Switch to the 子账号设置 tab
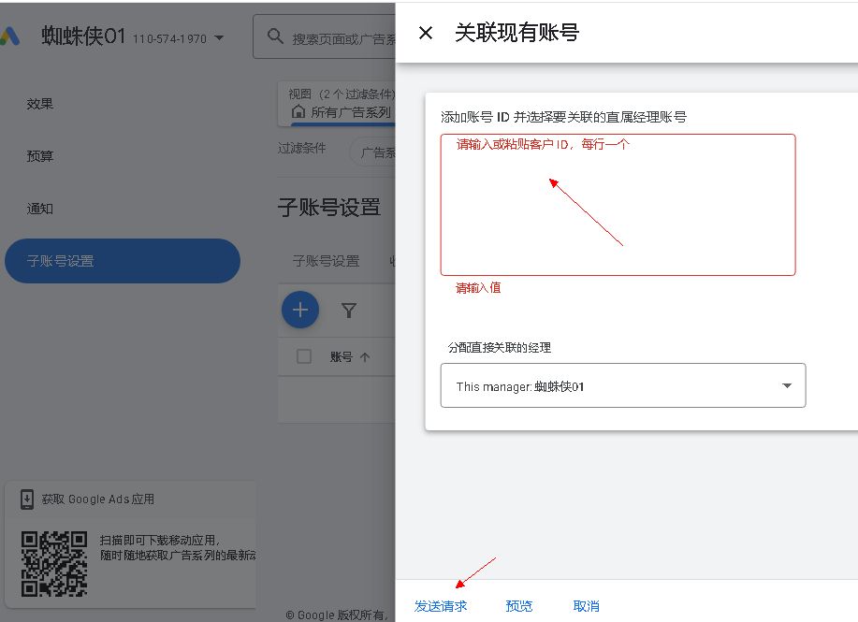The height and width of the screenshot is (622, 858). (x=326, y=261)
